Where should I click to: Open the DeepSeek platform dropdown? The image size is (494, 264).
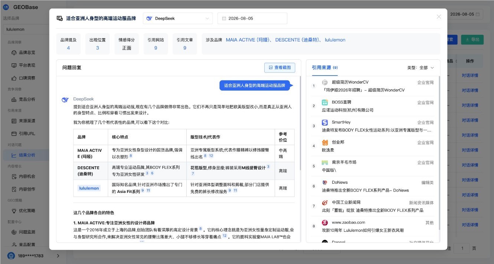(x=178, y=18)
